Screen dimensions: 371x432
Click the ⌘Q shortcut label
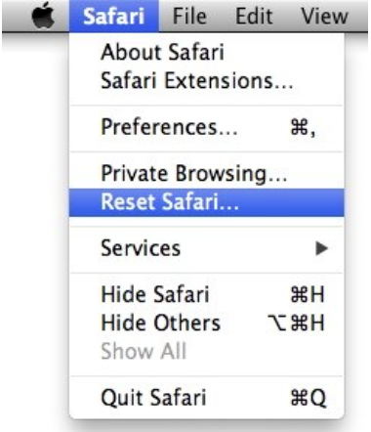click(x=309, y=398)
